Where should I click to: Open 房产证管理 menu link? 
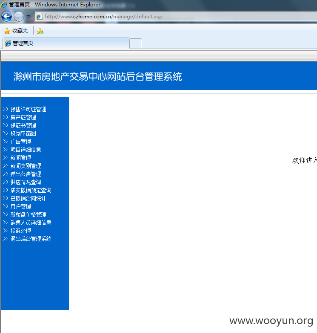click(x=23, y=117)
